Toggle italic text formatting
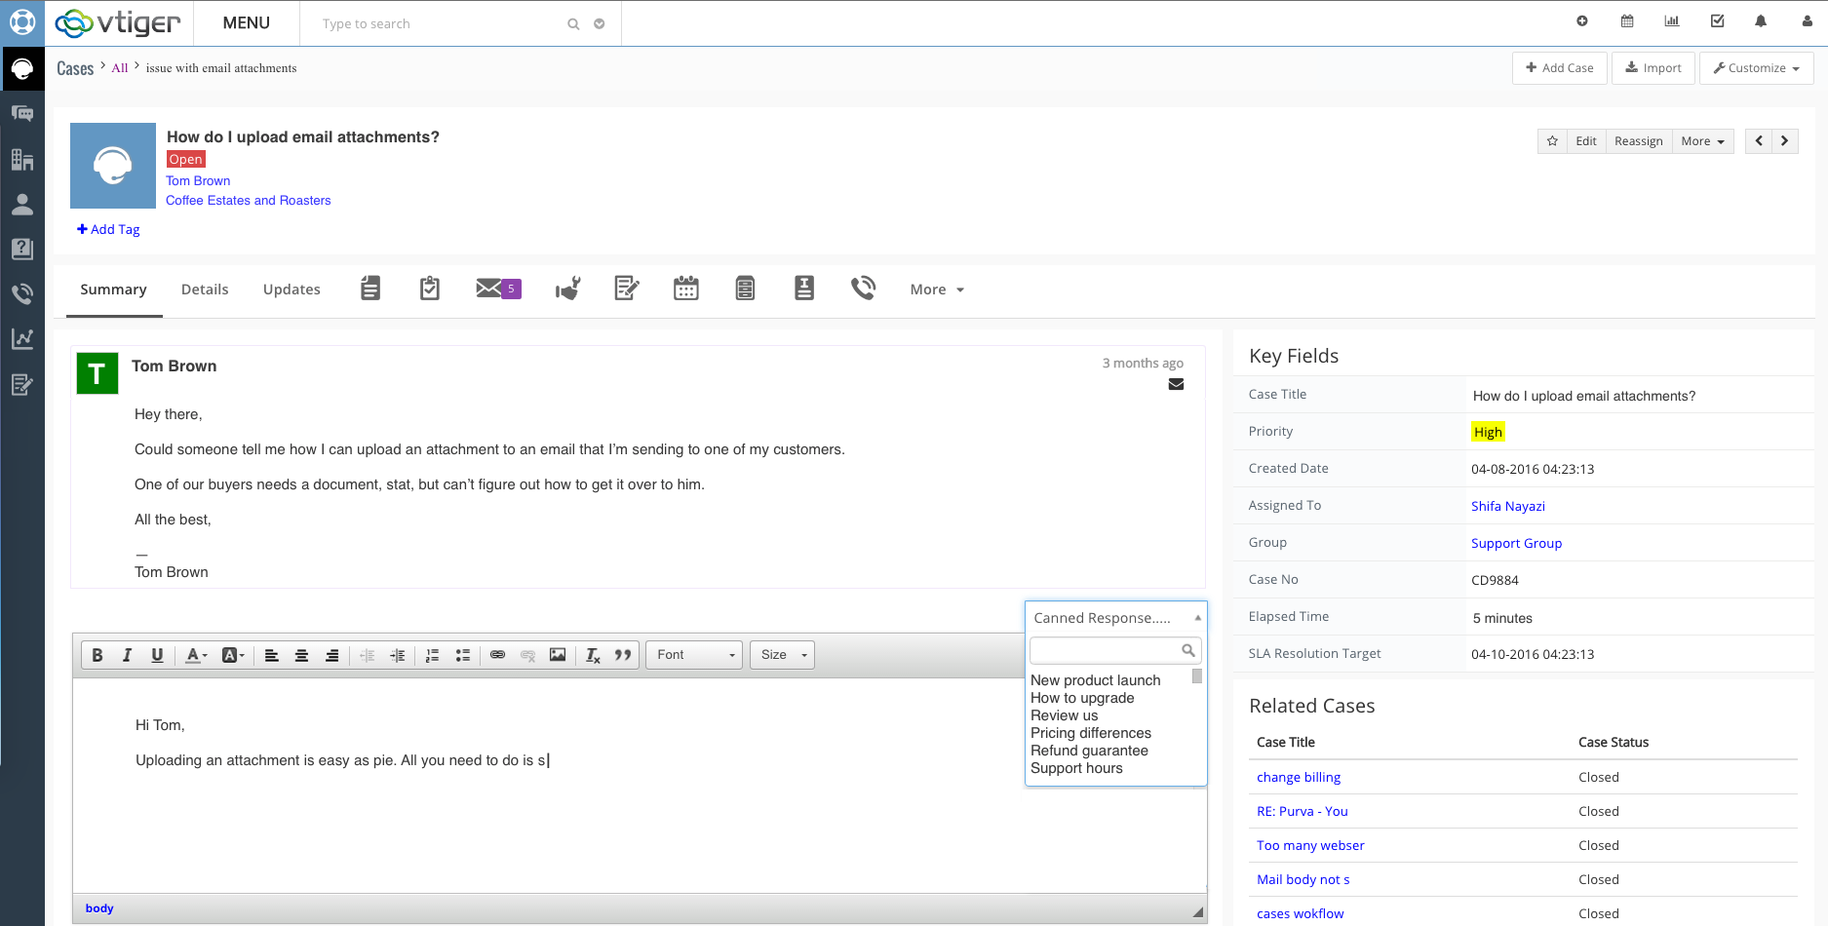The height and width of the screenshot is (926, 1828). 127,655
